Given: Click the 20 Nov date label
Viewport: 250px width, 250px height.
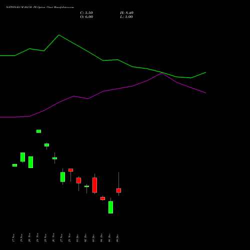Looking at the screenshot, I should pyautogui.click(x=29, y=238).
